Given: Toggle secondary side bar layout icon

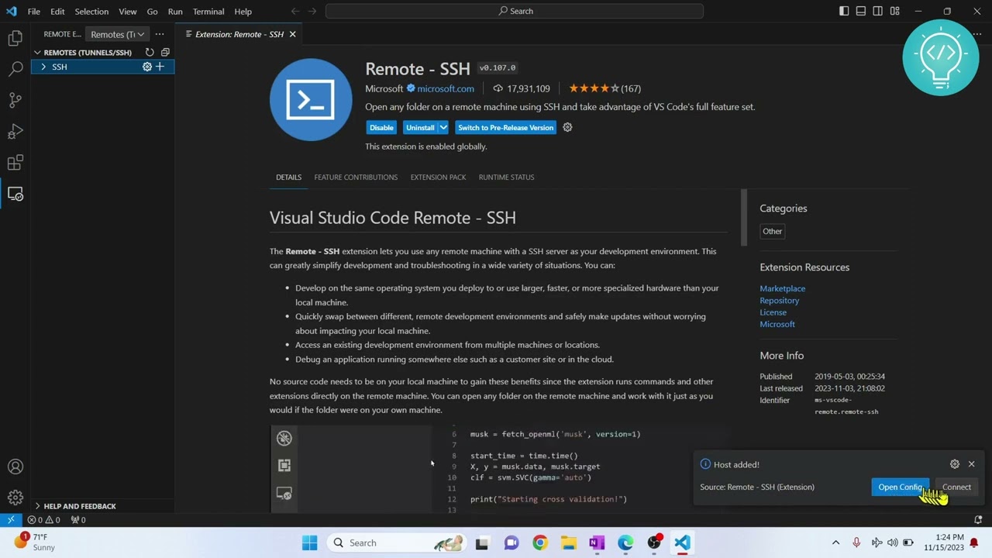Looking at the screenshot, I should pos(878,11).
